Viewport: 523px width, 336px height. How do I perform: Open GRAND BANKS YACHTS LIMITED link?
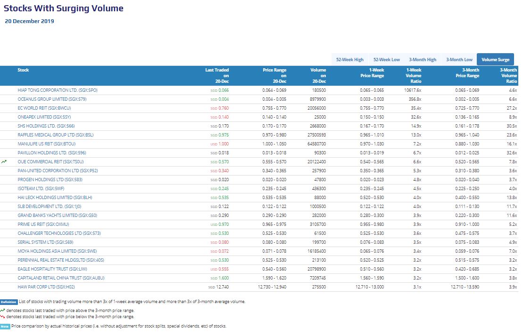point(57,216)
